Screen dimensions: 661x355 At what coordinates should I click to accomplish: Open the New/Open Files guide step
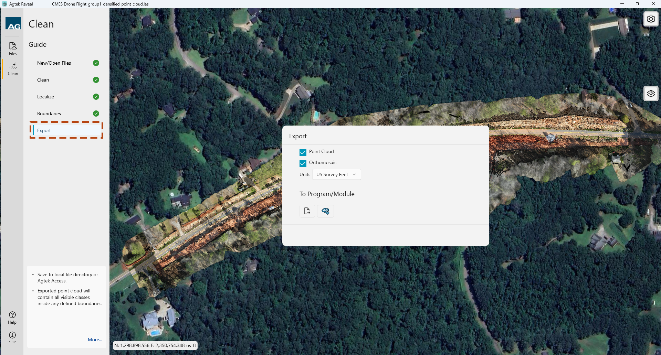point(54,63)
